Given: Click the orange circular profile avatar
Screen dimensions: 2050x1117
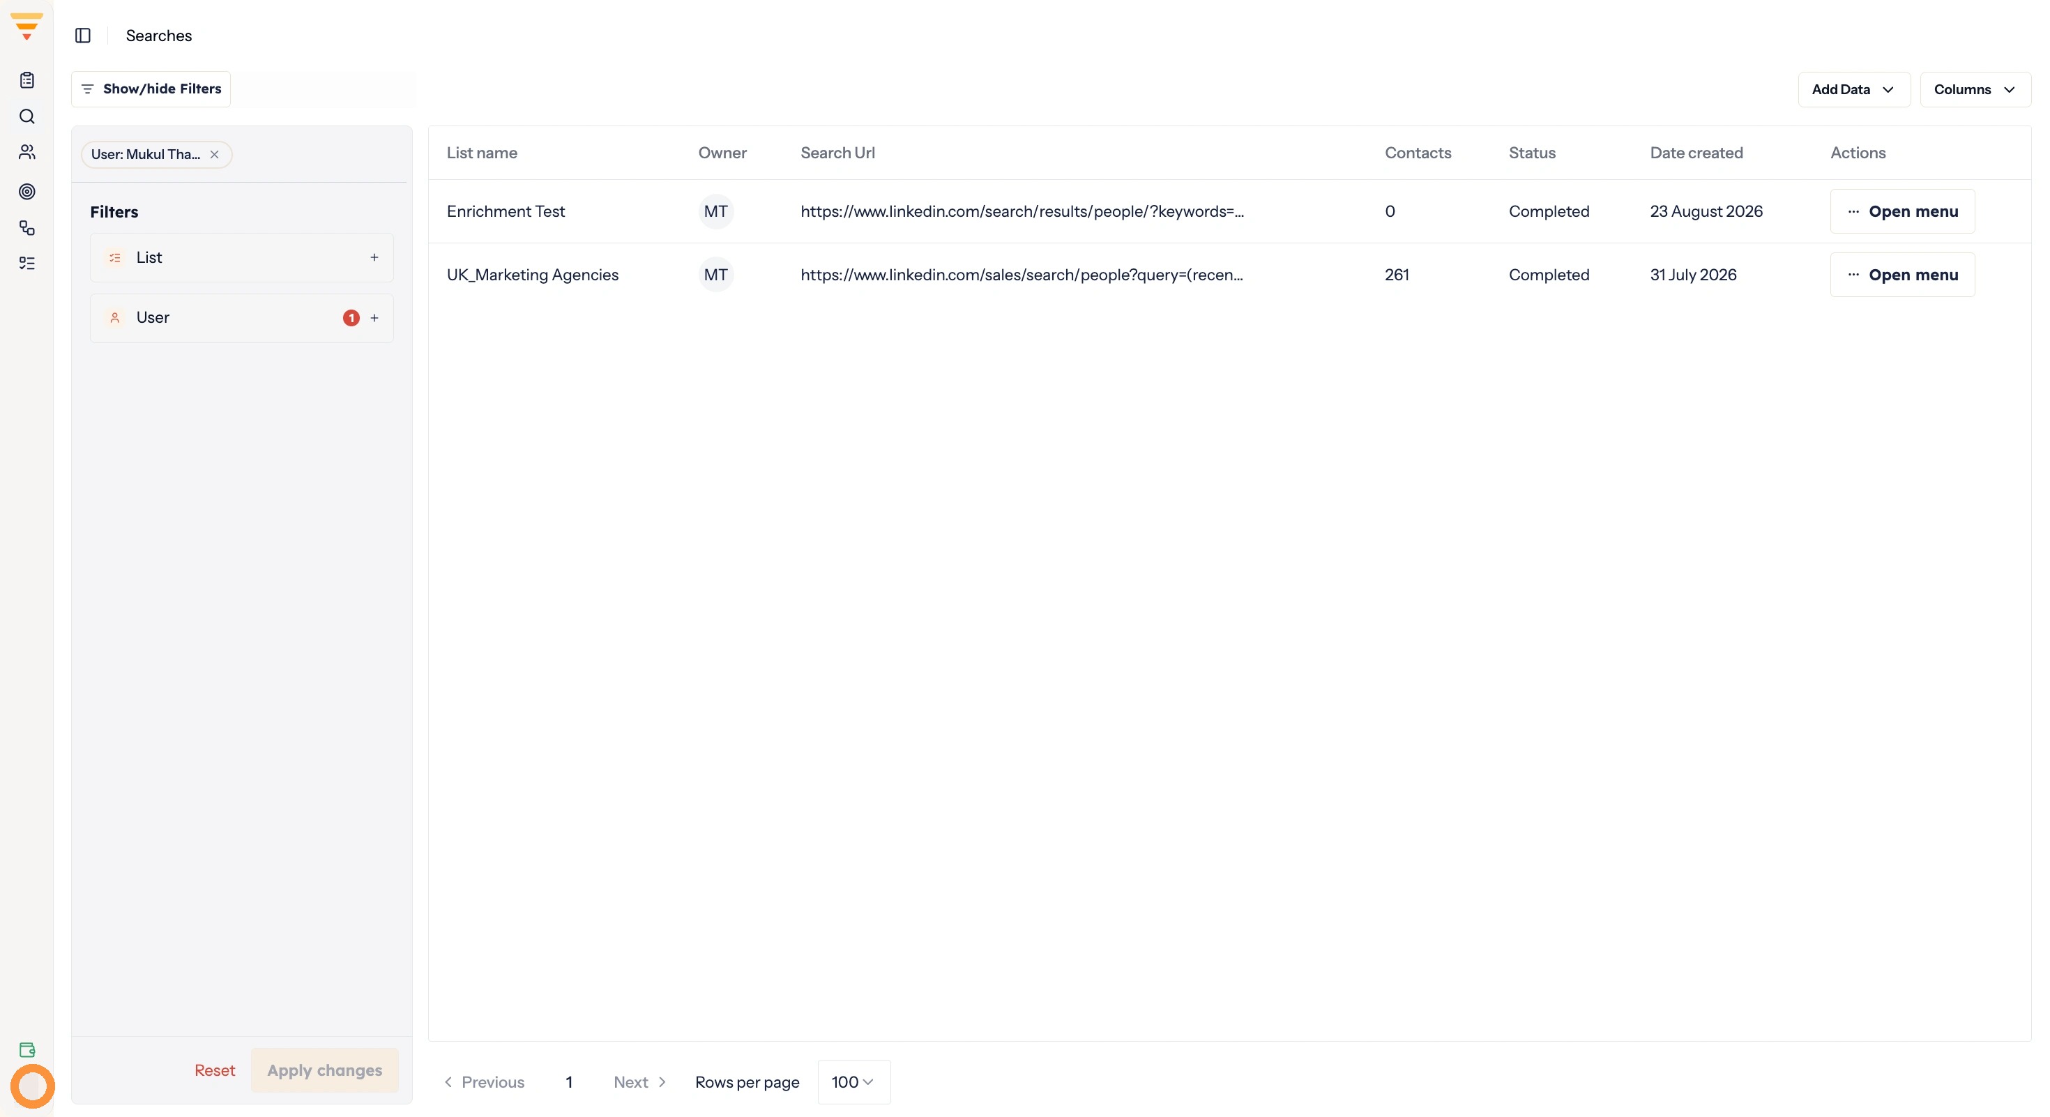Looking at the screenshot, I should [x=33, y=1086].
